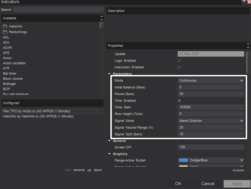Select HelloWin by HelloWin.io configured indicator
This screenshot has height=189, width=251.
tap(38, 116)
